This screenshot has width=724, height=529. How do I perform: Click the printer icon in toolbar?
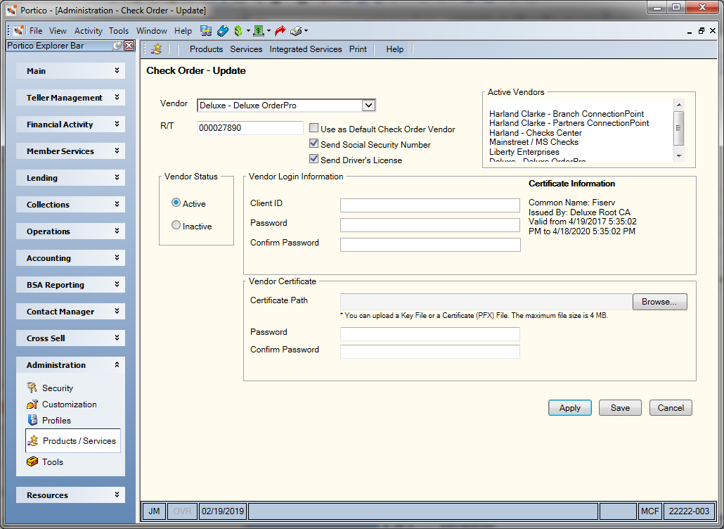296,31
